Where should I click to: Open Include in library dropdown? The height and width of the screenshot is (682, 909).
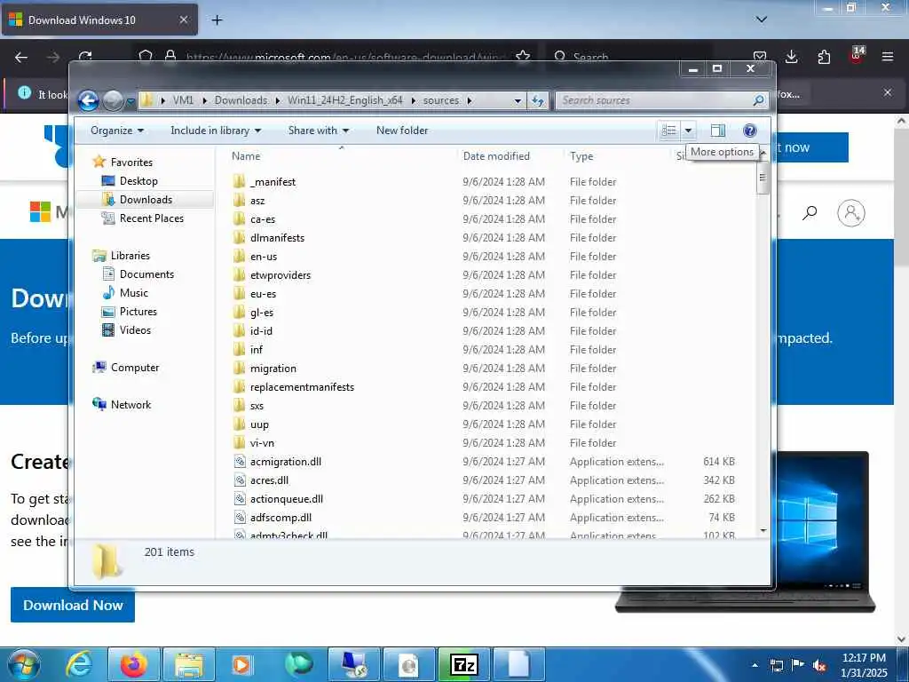pyautogui.click(x=216, y=131)
